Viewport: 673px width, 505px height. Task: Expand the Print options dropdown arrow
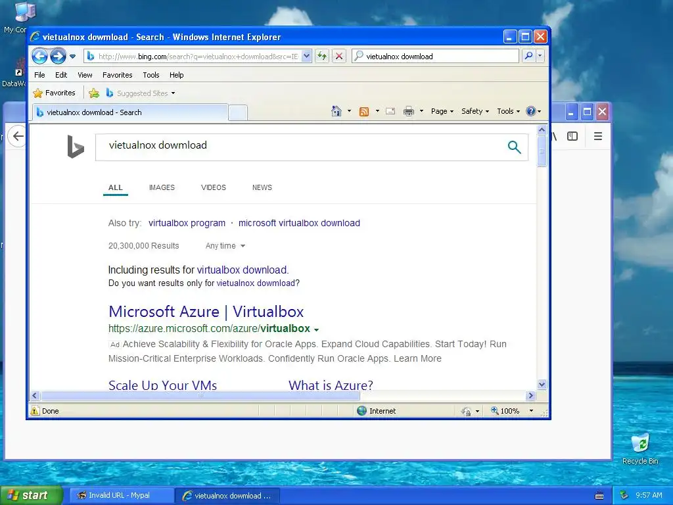[x=421, y=111]
